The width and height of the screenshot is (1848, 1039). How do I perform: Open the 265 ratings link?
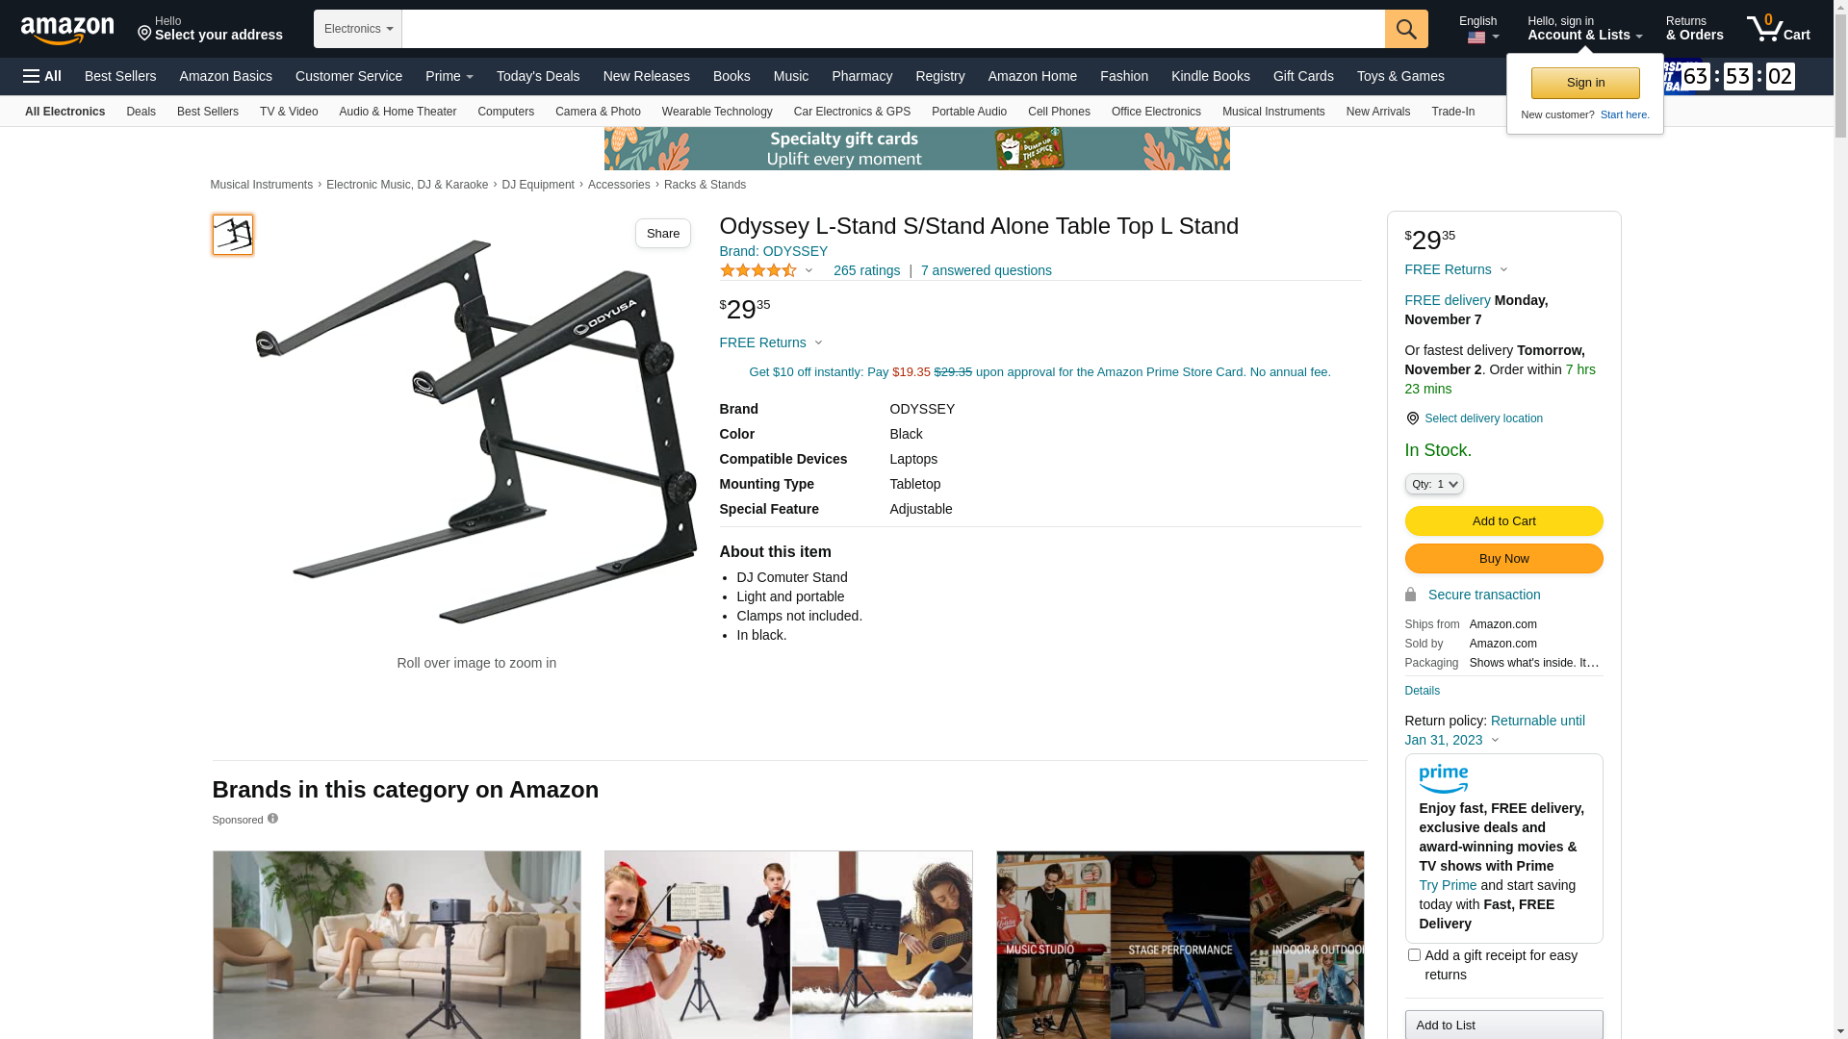[866, 270]
